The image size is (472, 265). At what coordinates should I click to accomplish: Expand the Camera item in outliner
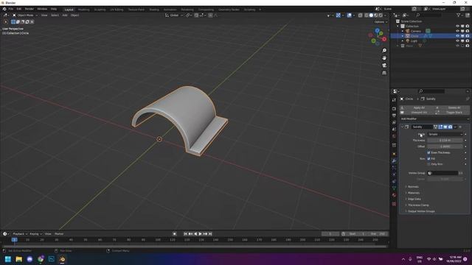pyautogui.click(x=403, y=31)
